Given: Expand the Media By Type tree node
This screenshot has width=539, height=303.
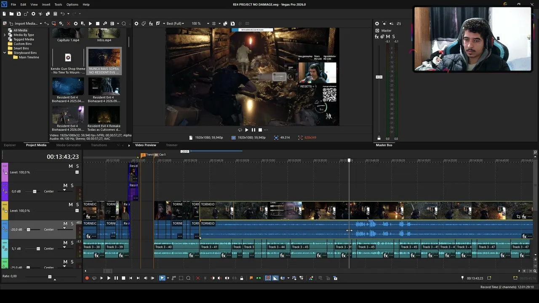Looking at the screenshot, I should click(x=5, y=35).
